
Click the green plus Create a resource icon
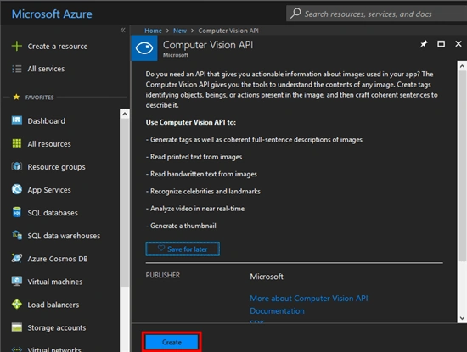[x=17, y=46]
